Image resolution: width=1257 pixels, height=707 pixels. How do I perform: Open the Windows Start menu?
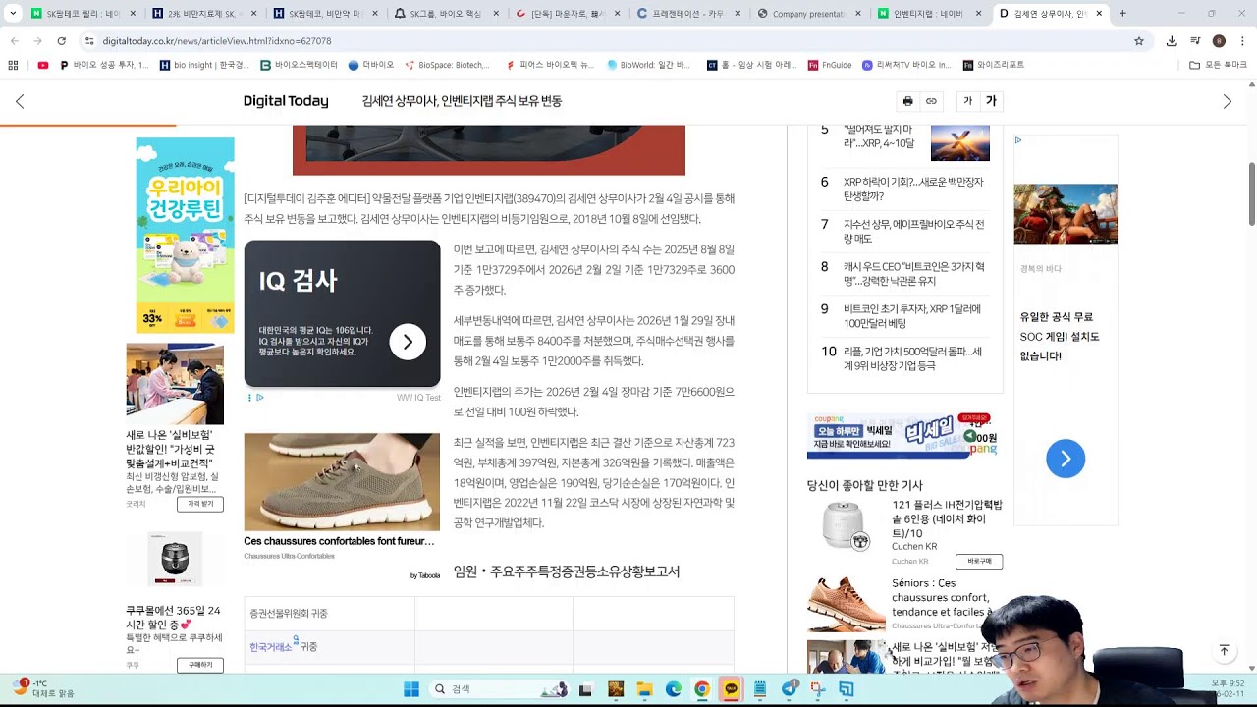[410, 689]
